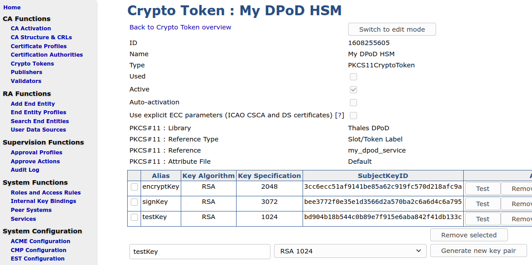This screenshot has width=532, height=265.
Task: Open ACME Configuration settings
Action: coord(41,241)
